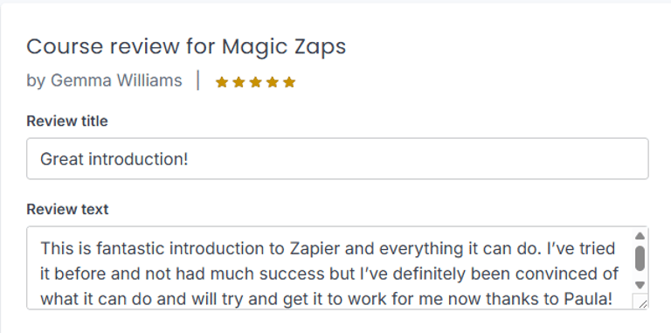This screenshot has width=671, height=333.
Task: Click the 'Course review for Magic Zaps' heading
Action: point(186,46)
